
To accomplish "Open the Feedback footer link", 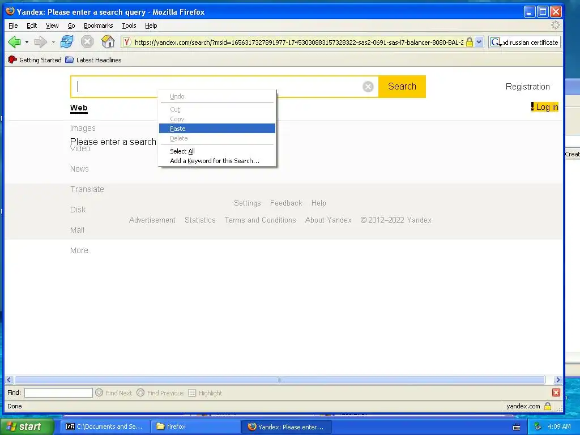I will click(x=286, y=203).
